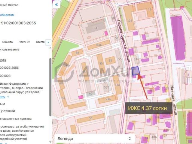The height and width of the screenshot is (144, 192).
Task: Click the 2015 date value
Action: pos(3,61)
